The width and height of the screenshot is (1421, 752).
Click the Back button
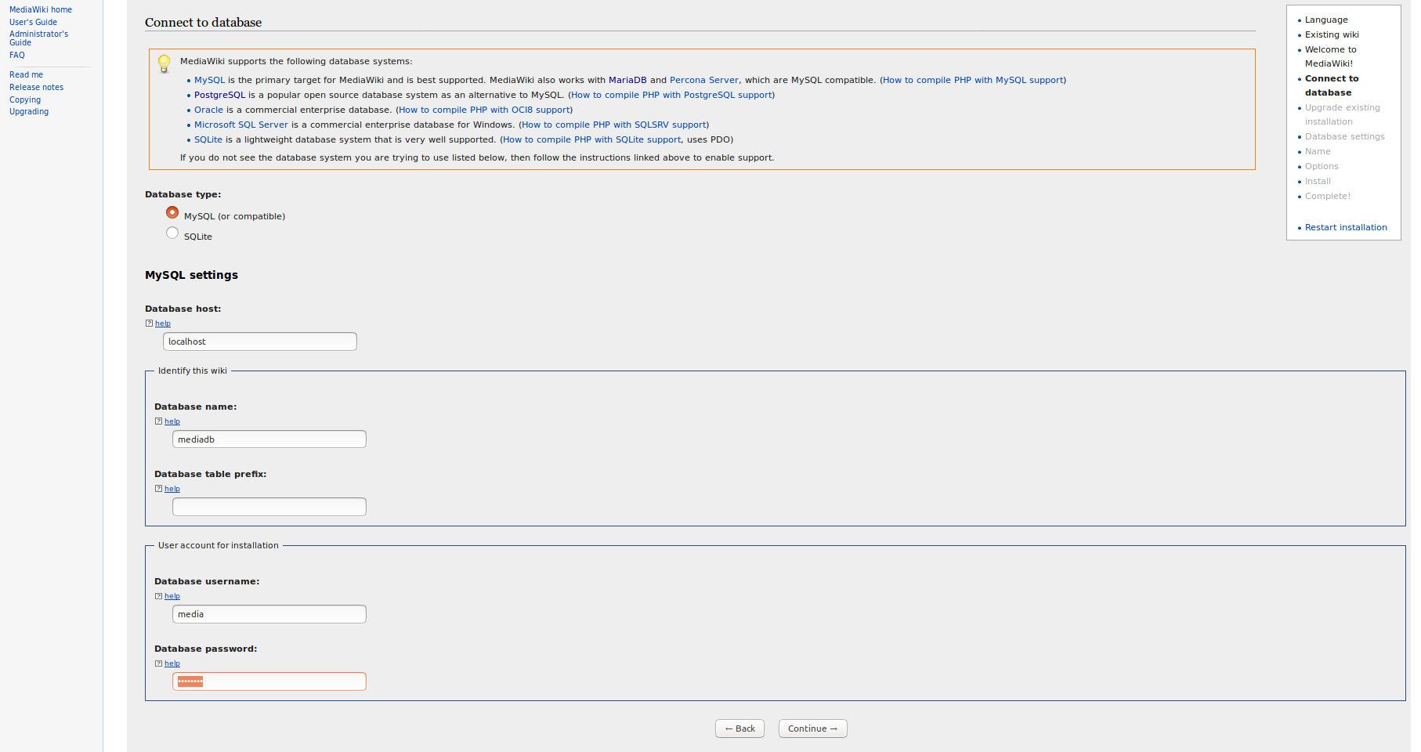pyautogui.click(x=739, y=728)
